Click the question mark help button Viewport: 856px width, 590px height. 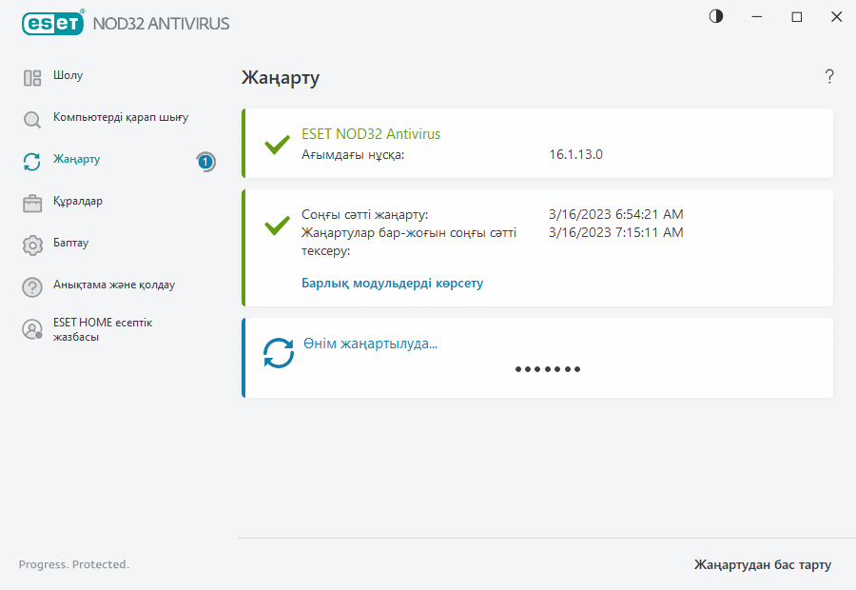[829, 77]
